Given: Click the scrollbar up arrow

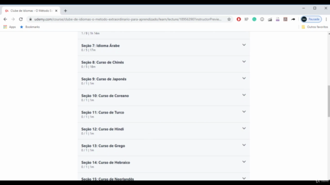Looking at the screenshot, I should pos(329,33).
